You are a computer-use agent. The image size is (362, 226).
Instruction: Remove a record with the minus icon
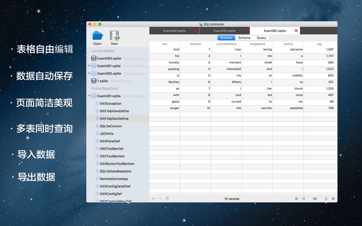tap(161, 198)
